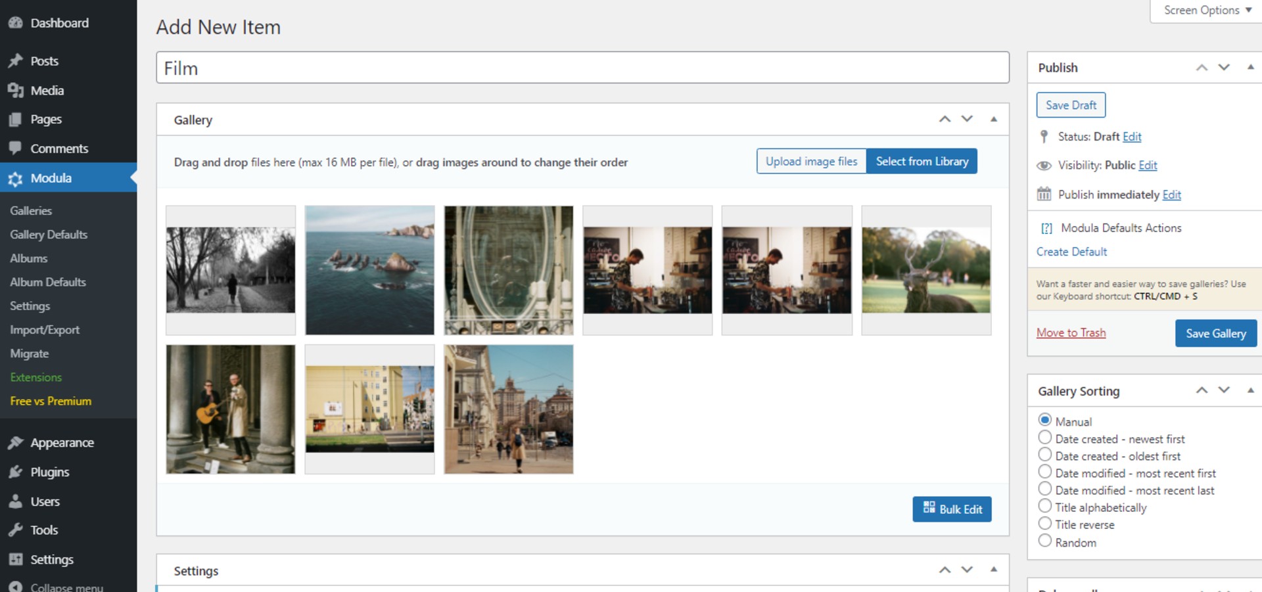Open Album Defaults submenu item
The width and height of the screenshot is (1262, 592).
point(48,283)
